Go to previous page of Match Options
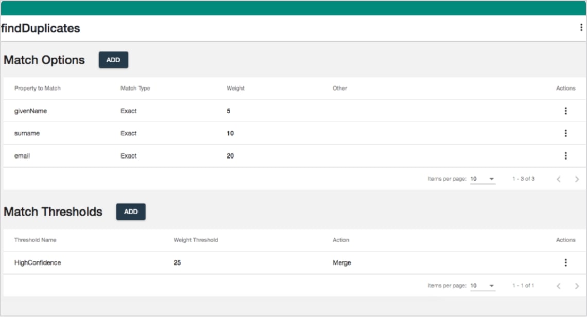This screenshot has height=317, width=587. 559,179
